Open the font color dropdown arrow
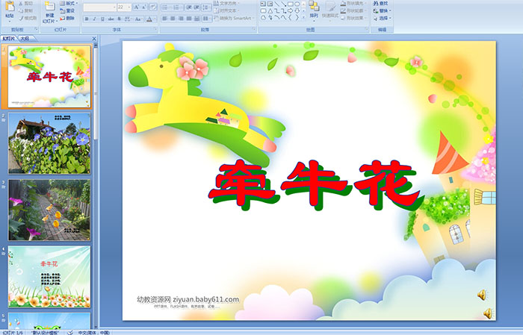This screenshot has width=523, height=335. (x=155, y=19)
